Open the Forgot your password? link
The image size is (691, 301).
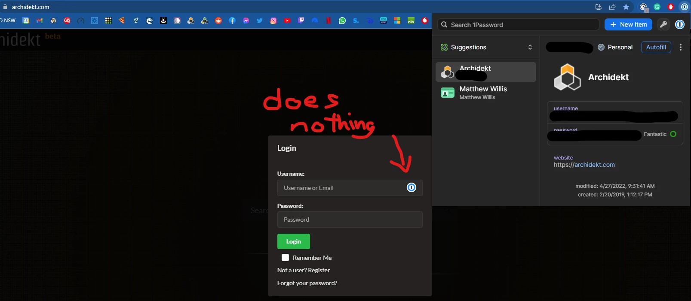click(307, 283)
